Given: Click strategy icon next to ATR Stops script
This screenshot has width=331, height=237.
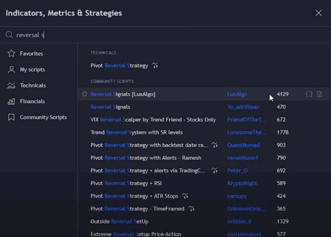Looking at the screenshot, I should [x=185, y=196].
